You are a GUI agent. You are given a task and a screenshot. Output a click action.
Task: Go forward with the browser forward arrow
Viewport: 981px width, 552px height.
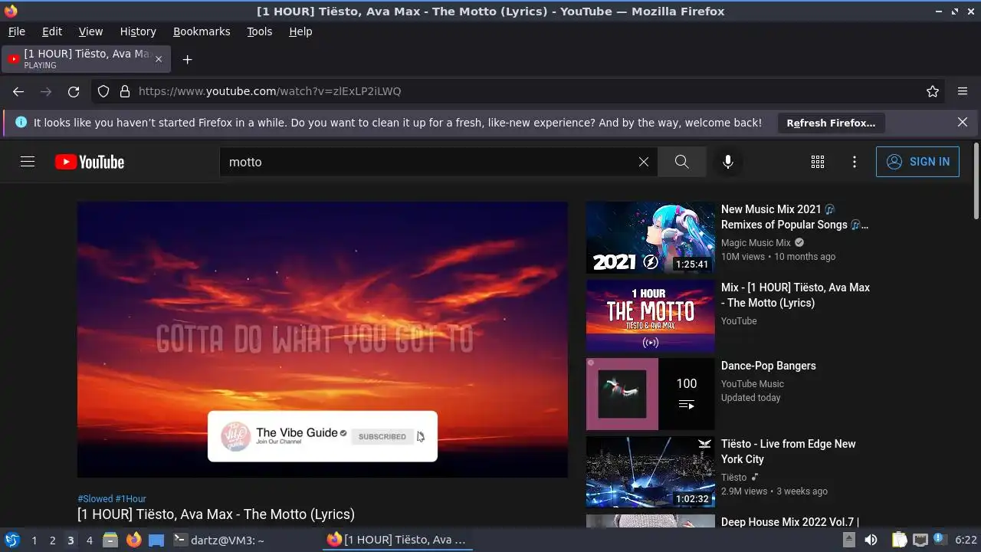46,91
